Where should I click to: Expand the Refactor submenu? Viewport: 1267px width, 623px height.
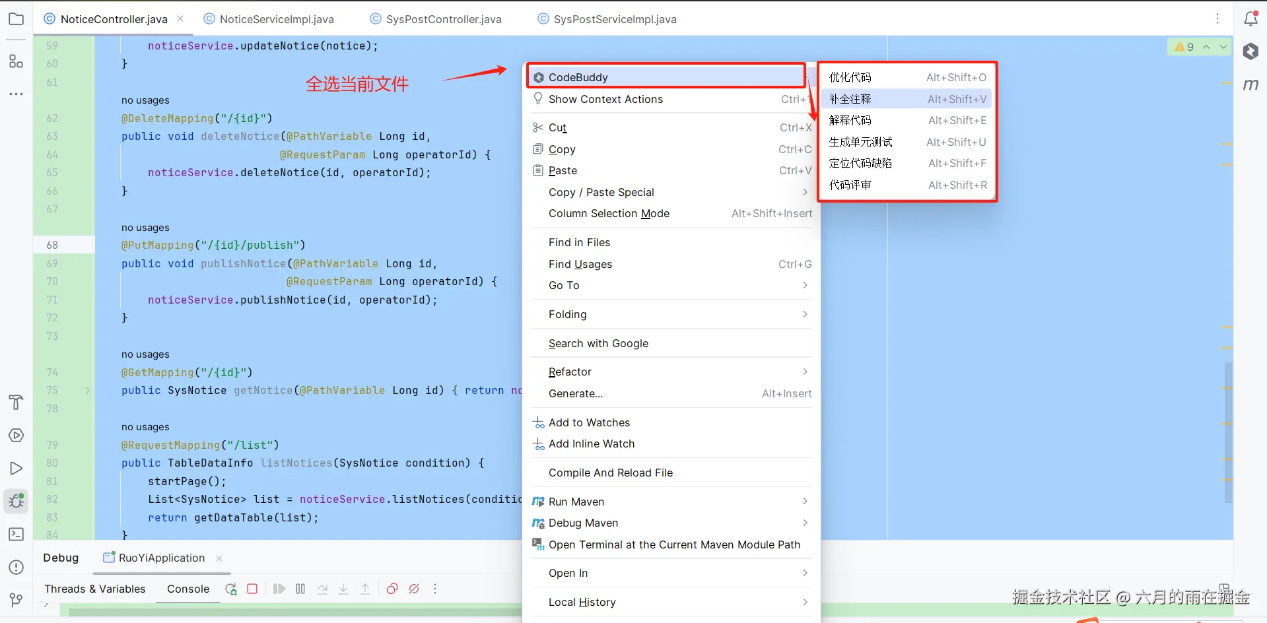[672, 372]
